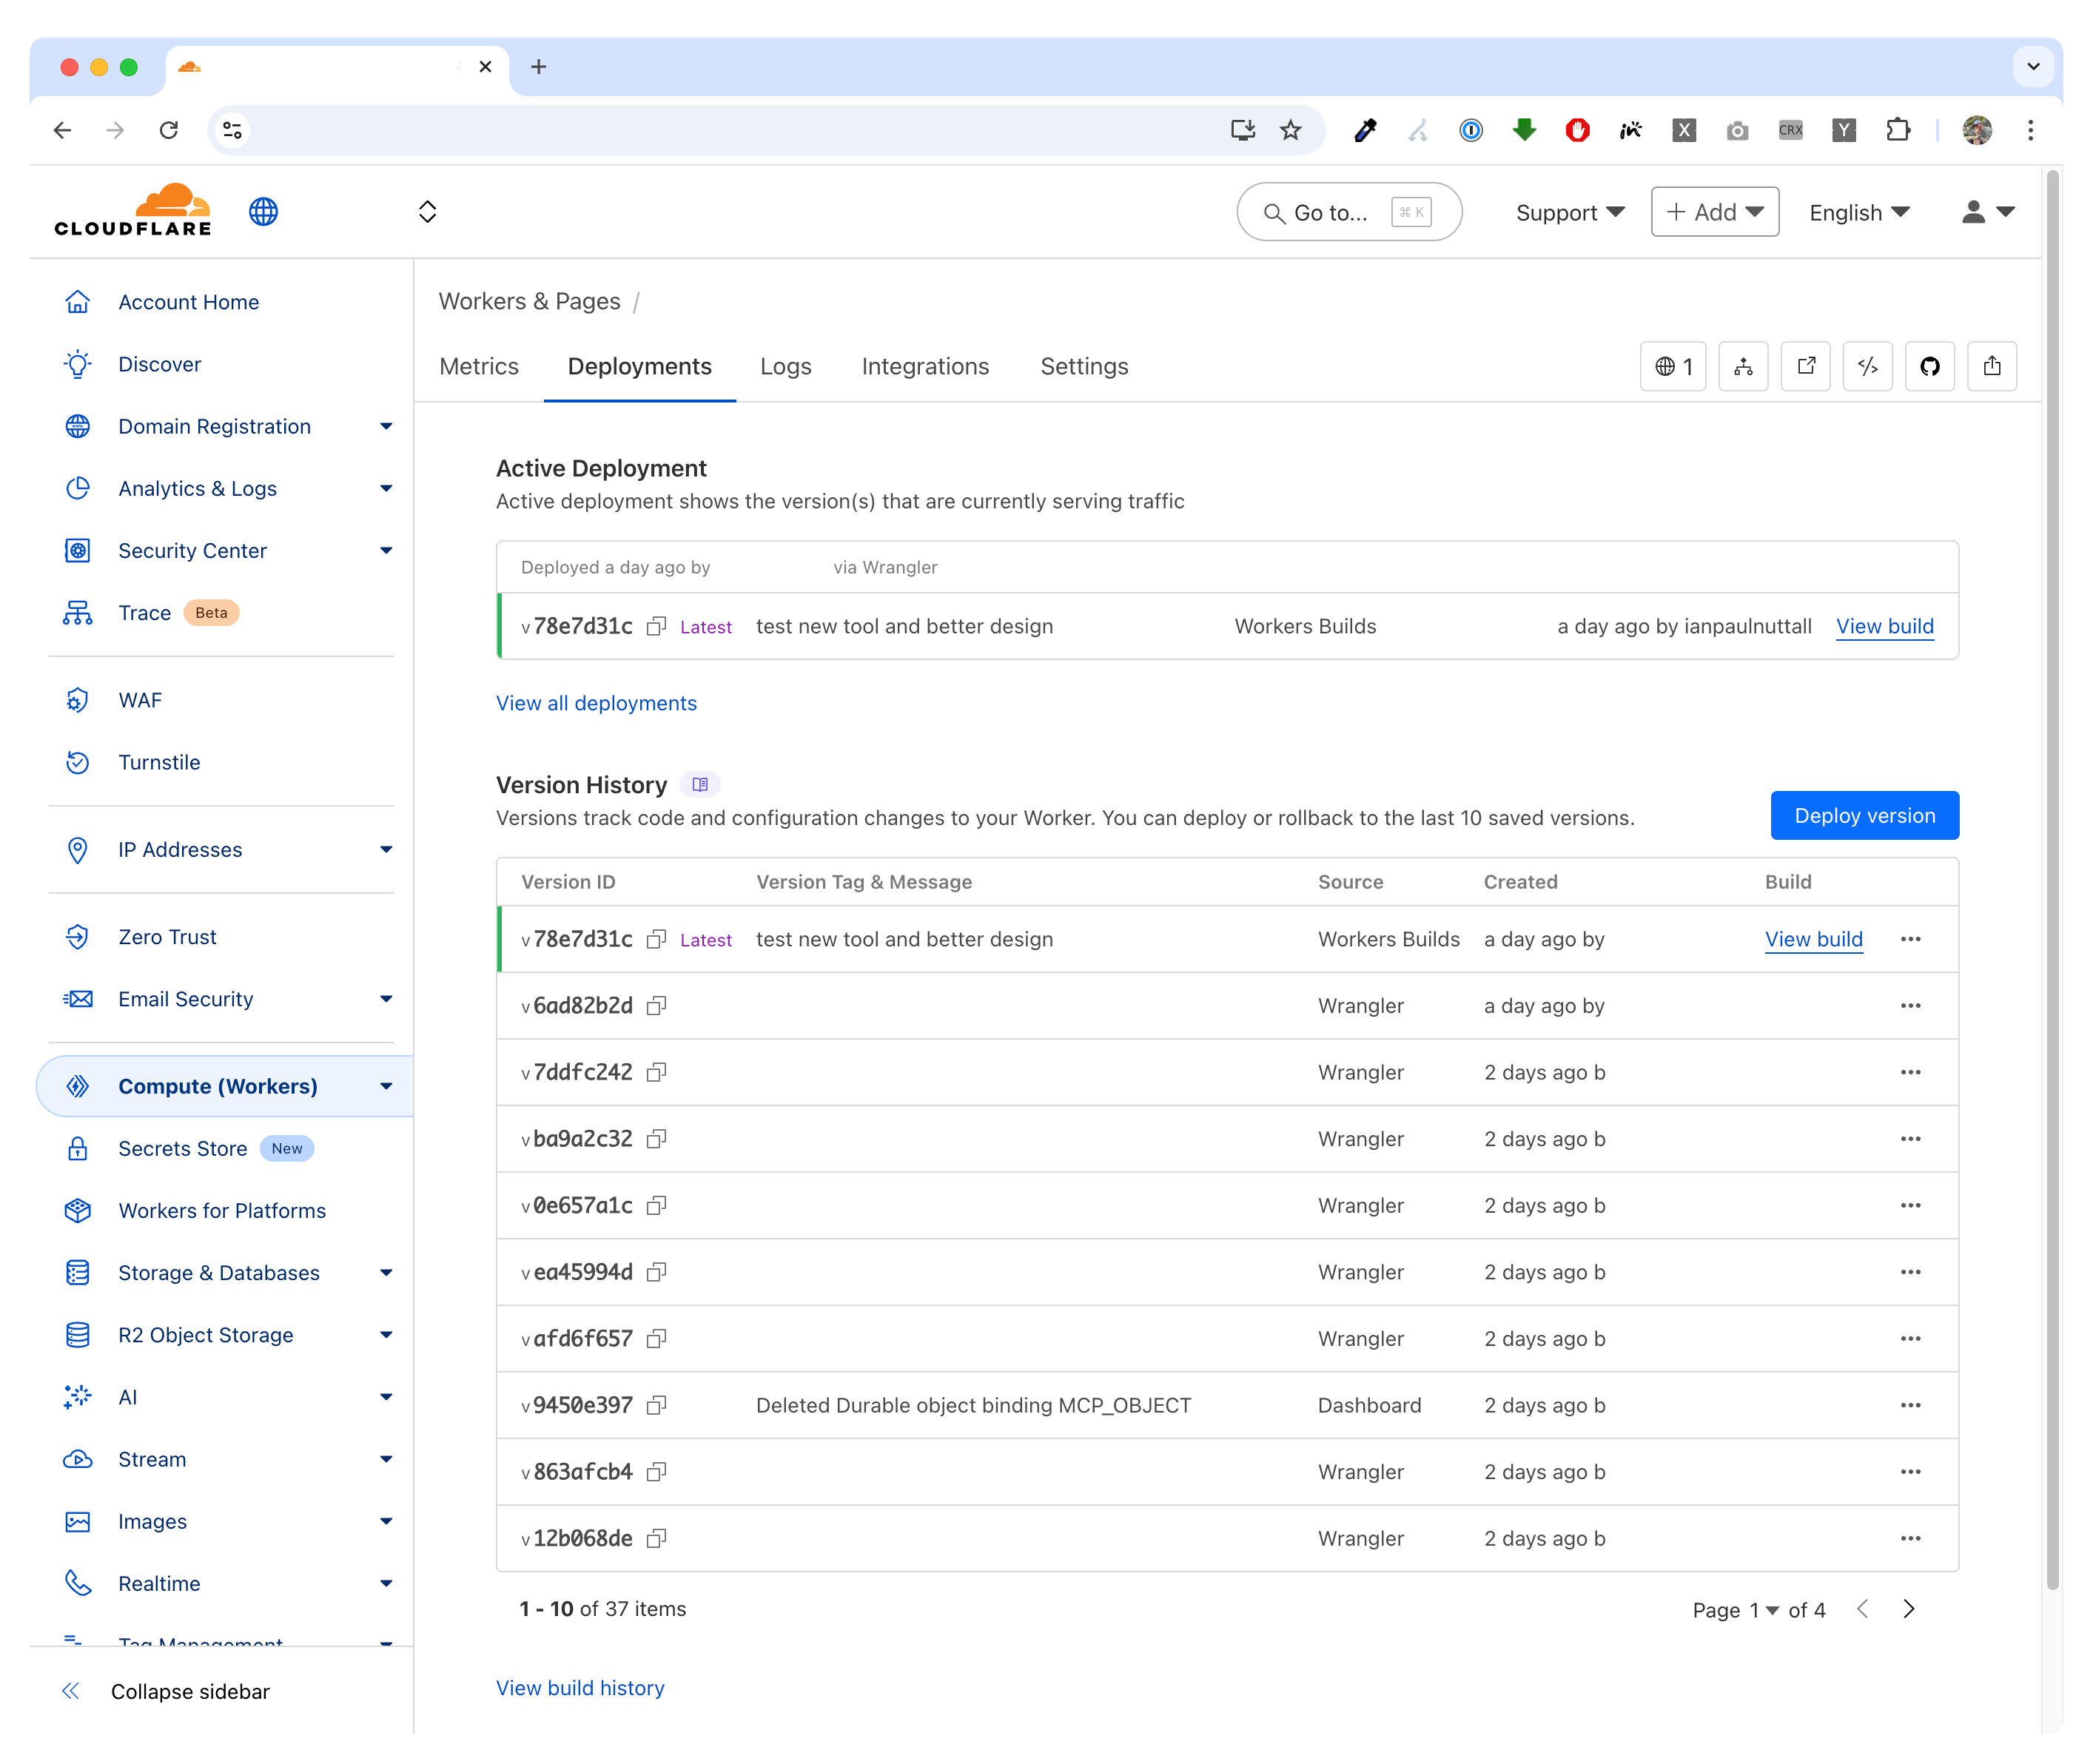
Task: Click the share/export icon above Settings tab
Action: tap(1992, 366)
